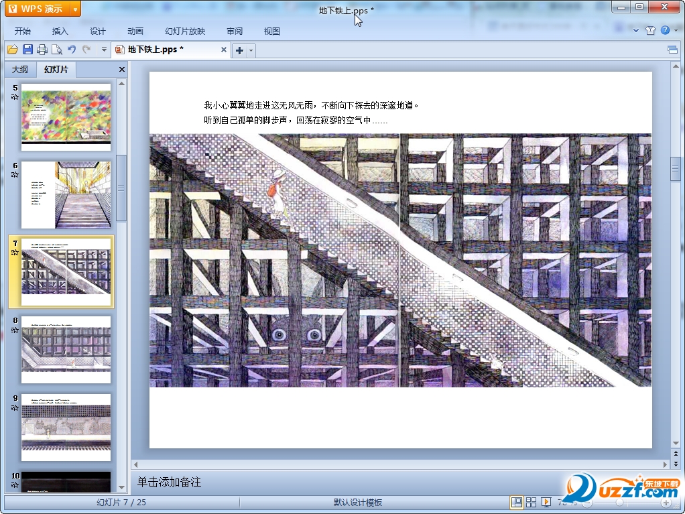Click animation star icon under slide 5
The height and width of the screenshot is (514, 685).
15,97
